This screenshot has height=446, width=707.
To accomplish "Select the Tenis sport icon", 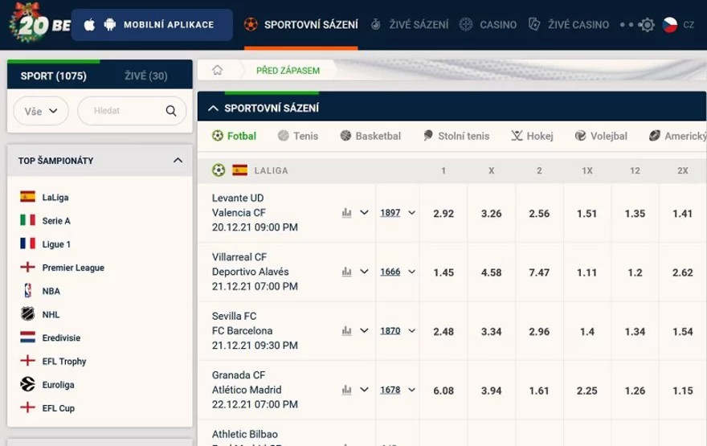I will pyautogui.click(x=297, y=137).
